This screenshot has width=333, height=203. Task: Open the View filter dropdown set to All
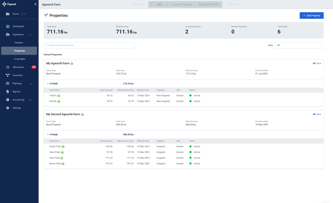point(299,45)
